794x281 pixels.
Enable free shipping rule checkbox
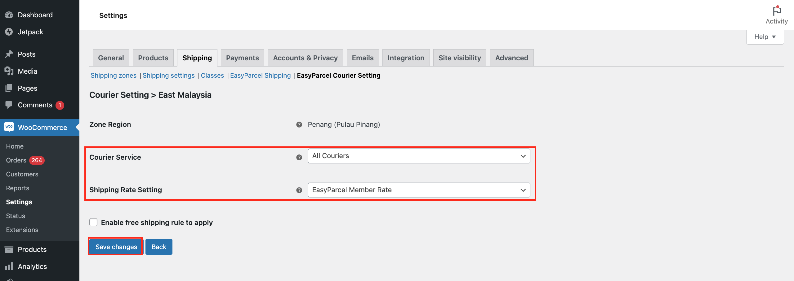pos(93,223)
